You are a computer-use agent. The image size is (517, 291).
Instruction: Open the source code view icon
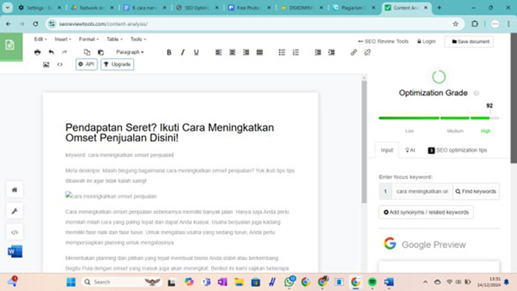pos(60,64)
